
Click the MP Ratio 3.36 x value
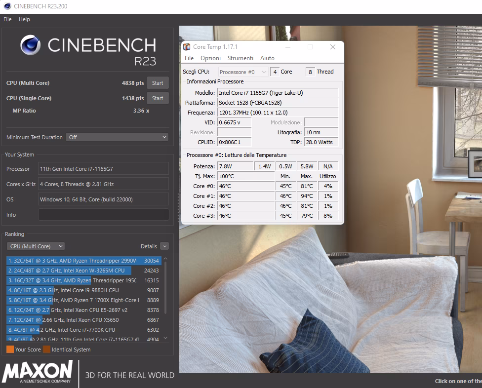(x=141, y=111)
